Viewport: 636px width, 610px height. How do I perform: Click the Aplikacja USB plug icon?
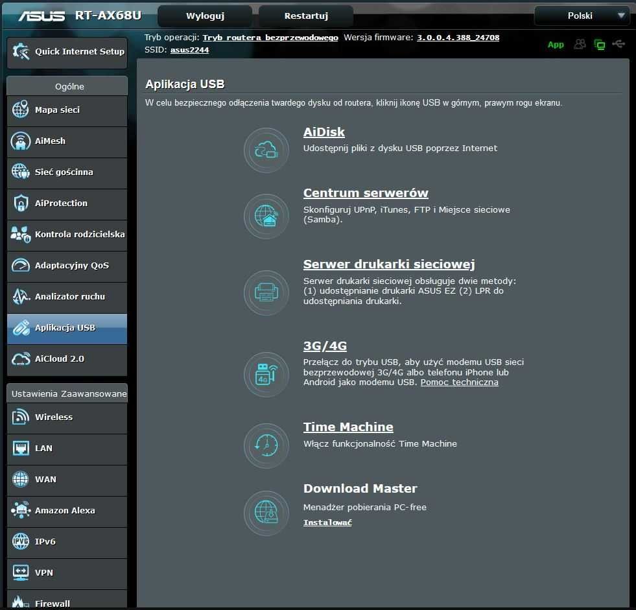(x=20, y=328)
